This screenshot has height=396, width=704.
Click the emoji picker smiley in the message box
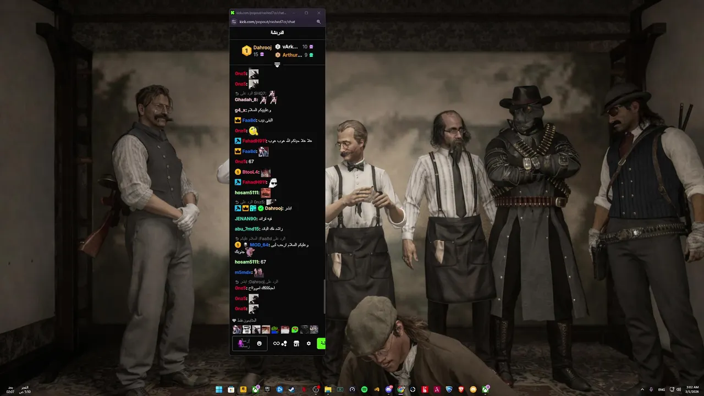pyautogui.click(x=260, y=344)
